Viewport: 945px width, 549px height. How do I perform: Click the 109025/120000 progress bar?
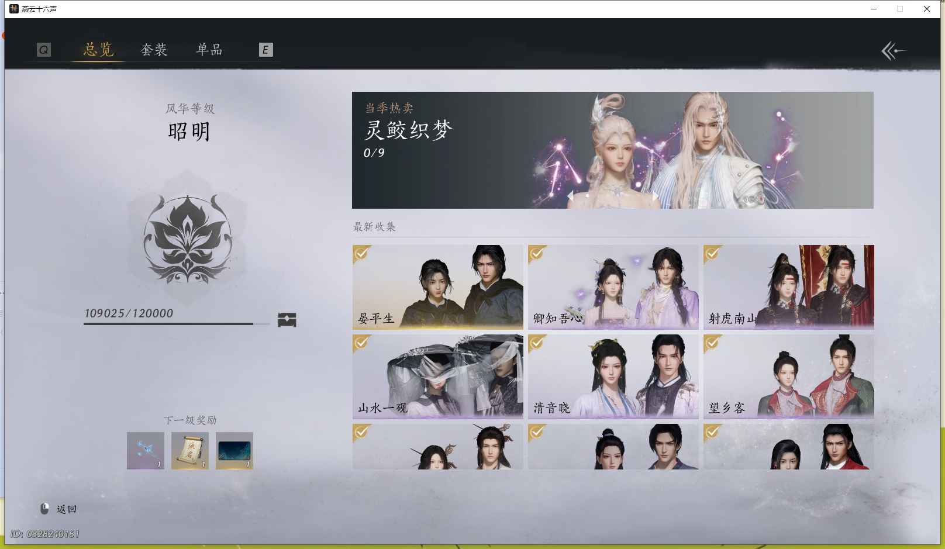[x=177, y=323]
